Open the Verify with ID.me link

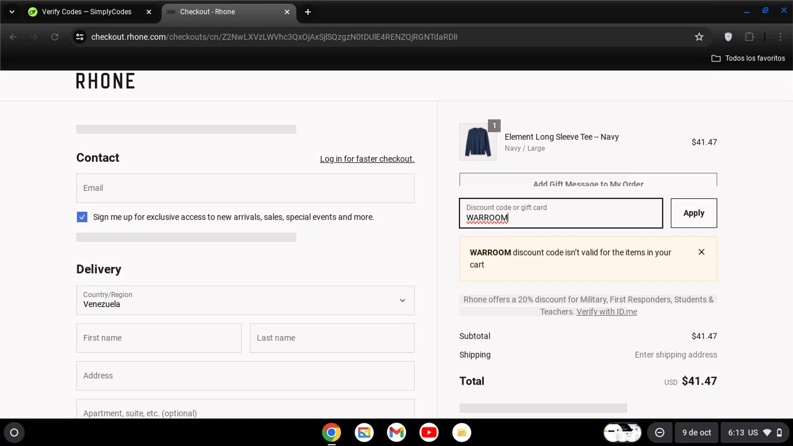(606, 312)
